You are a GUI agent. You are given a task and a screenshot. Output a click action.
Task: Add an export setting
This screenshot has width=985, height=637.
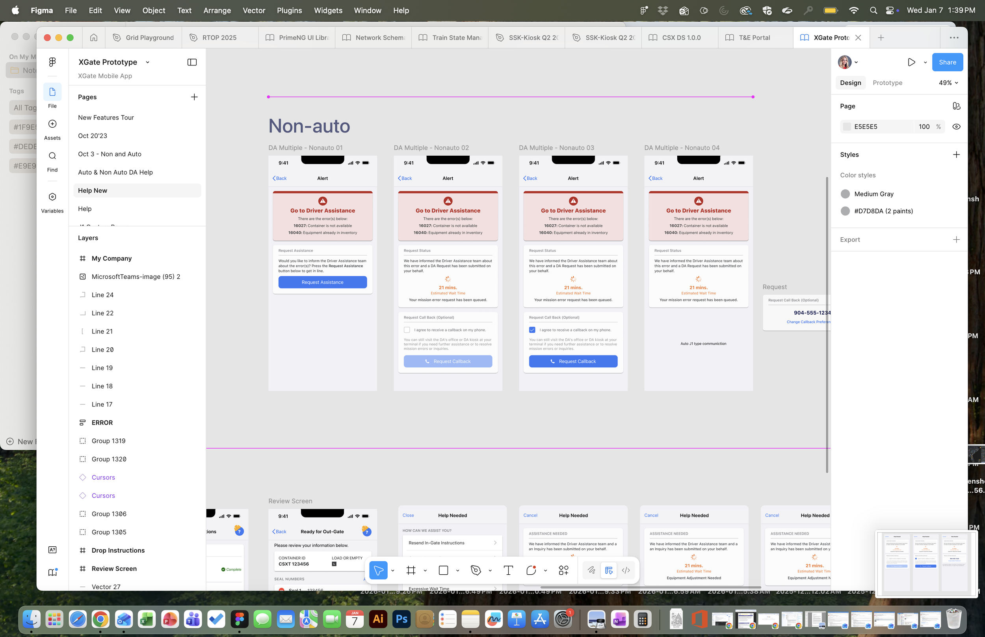(956, 240)
